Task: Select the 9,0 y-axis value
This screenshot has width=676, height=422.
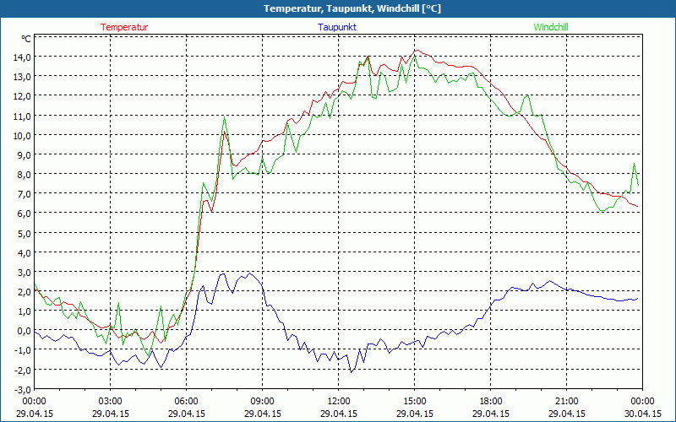Action: (x=23, y=155)
